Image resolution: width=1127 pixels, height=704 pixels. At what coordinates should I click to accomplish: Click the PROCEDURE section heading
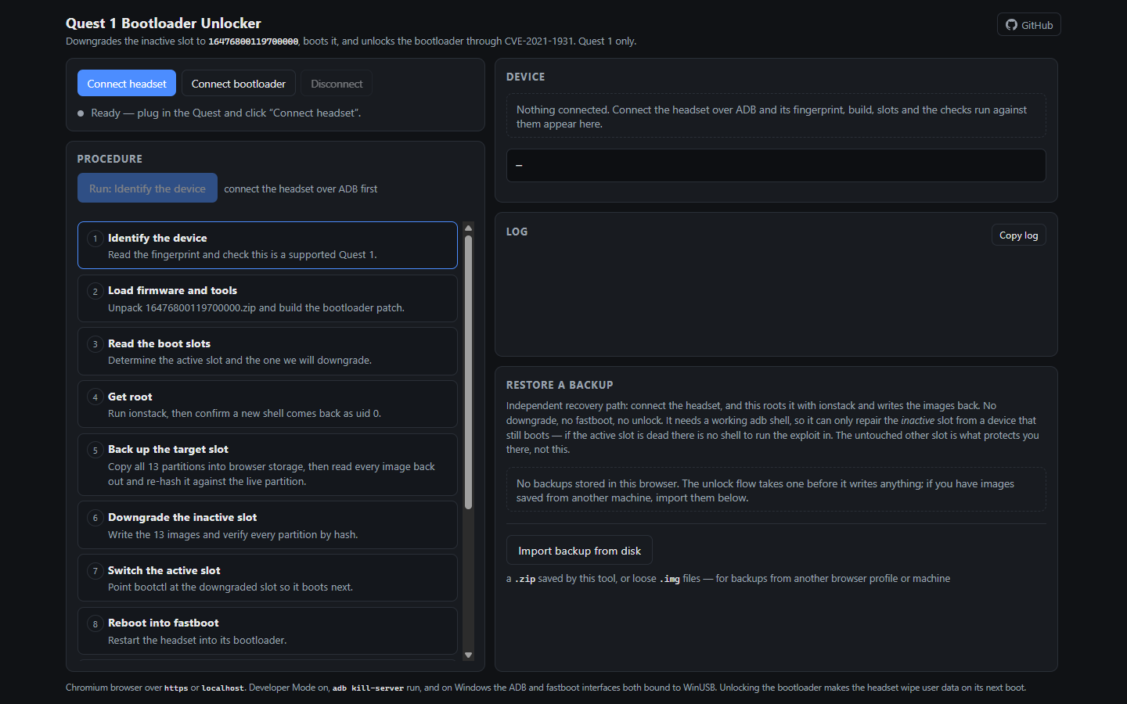(x=110, y=159)
